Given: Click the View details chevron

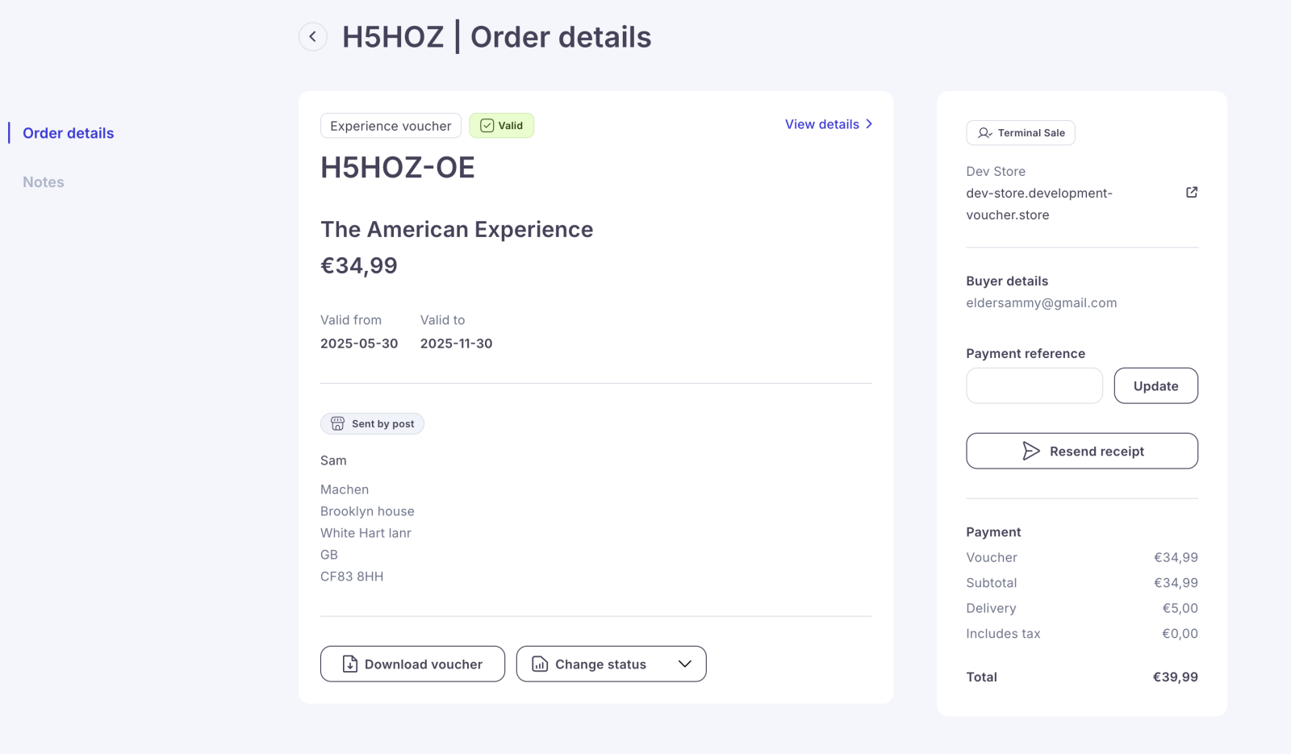Looking at the screenshot, I should 869,124.
